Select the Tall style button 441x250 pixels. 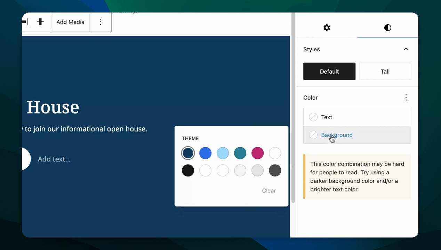(x=385, y=72)
